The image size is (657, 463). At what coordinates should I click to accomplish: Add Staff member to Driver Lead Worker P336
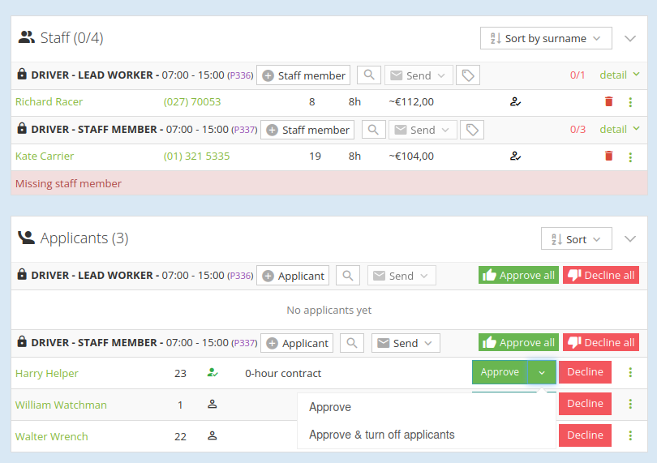click(303, 75)
